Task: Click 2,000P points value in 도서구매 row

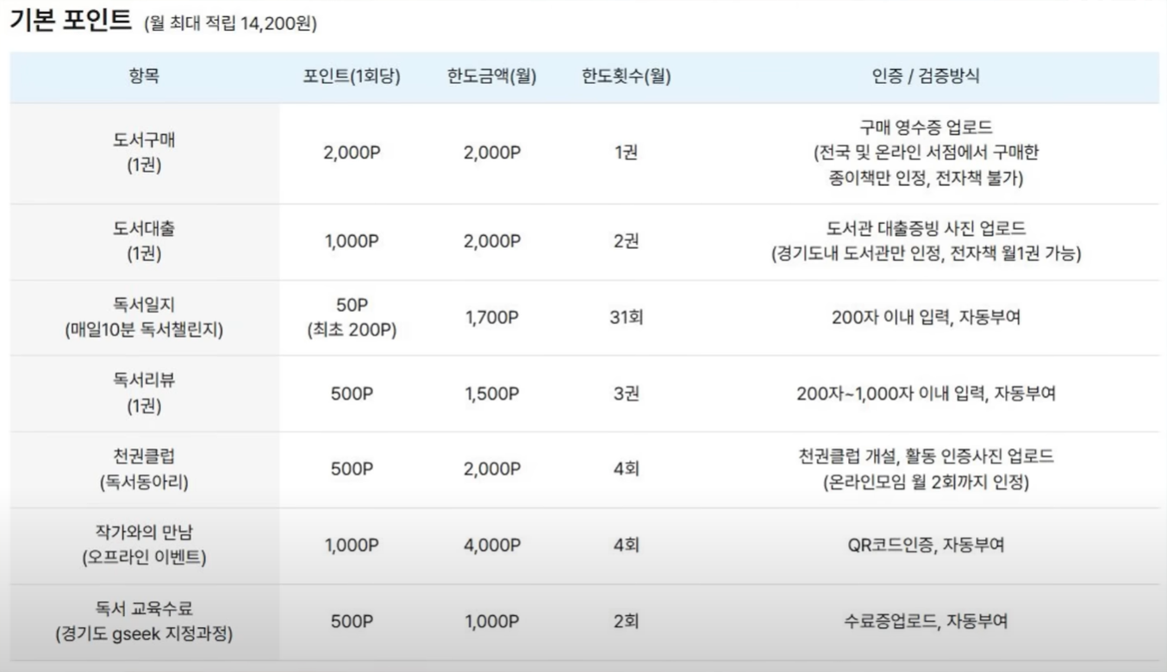Action: click(x=352, y=153)
